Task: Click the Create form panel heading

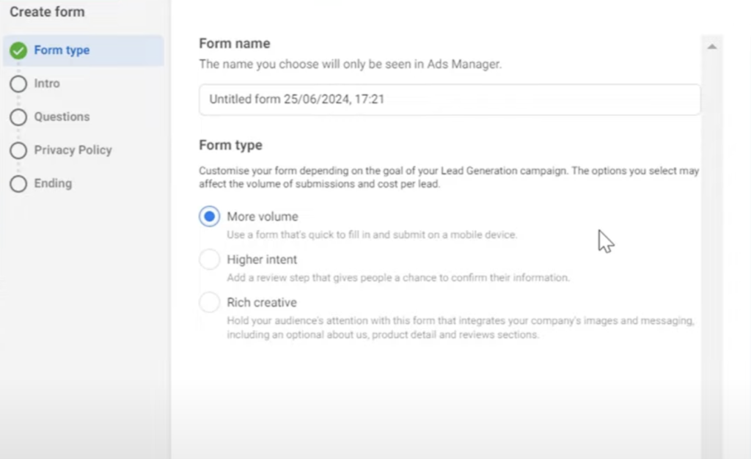Action: coord(47,12)
